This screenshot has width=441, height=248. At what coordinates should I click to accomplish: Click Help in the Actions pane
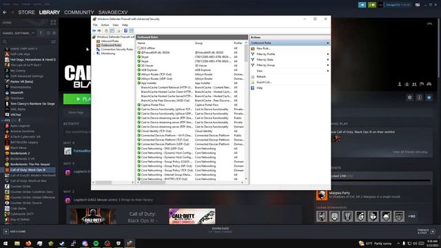(259, 87)
